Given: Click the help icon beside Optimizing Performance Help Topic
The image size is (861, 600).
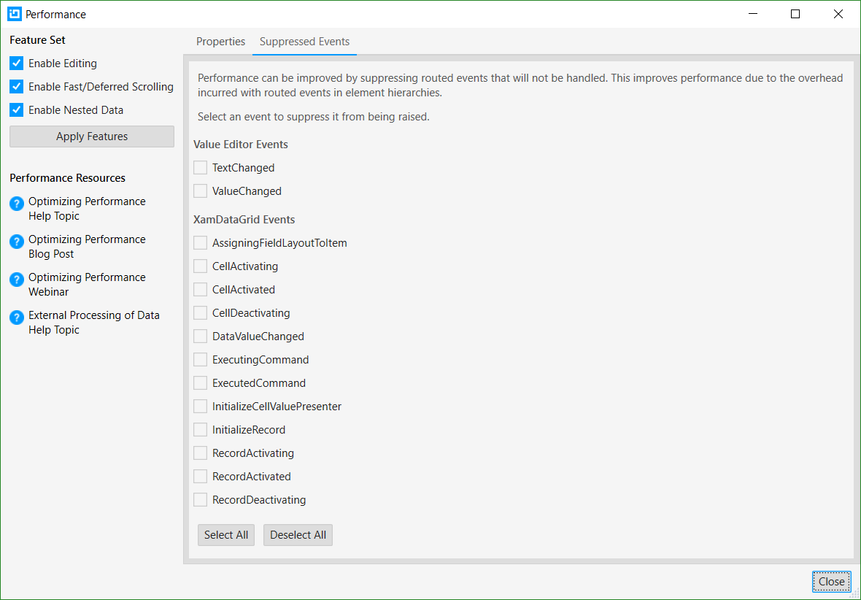Looking at the screenshot, I should 16,201.
